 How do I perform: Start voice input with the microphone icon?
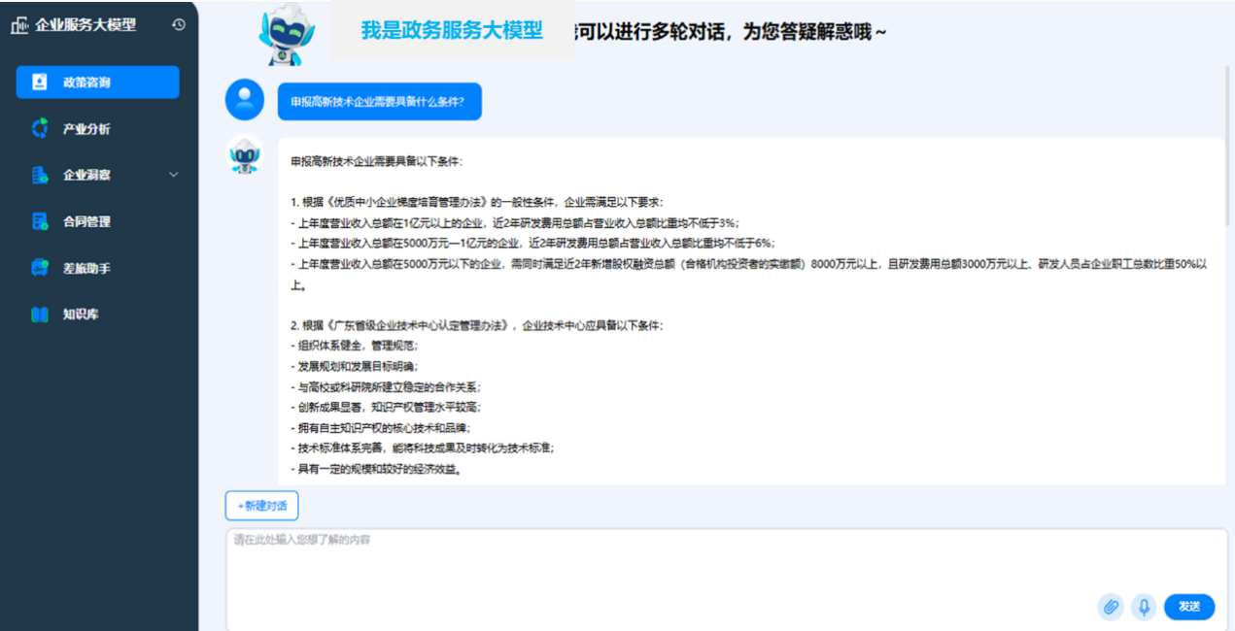pyautogui.click(x=1145, y=607)
